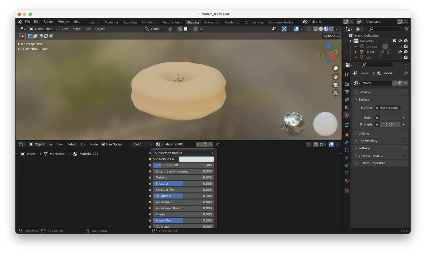Viewport: 426px width, 254px height.
Task: Open the world background Color swatch
Action: (x=390, y=117)
